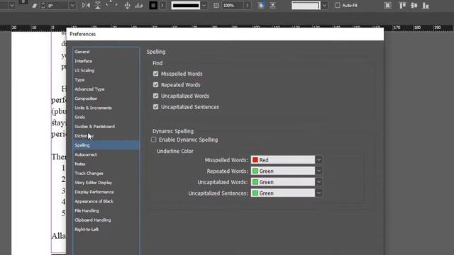Click the Align Vertical Centers icon
Viewport: 454px width, 255px height.
pyautogui.click(x=414, y=6)
